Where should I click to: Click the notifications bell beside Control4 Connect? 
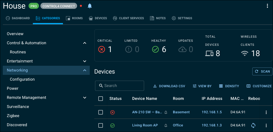coord(90,6)
